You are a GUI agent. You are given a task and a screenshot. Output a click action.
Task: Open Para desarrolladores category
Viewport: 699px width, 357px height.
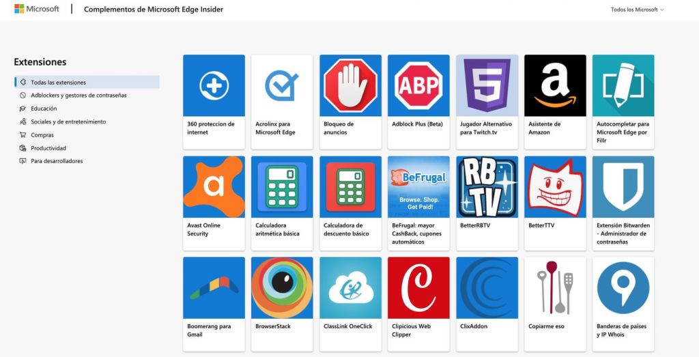coord(57,161)
